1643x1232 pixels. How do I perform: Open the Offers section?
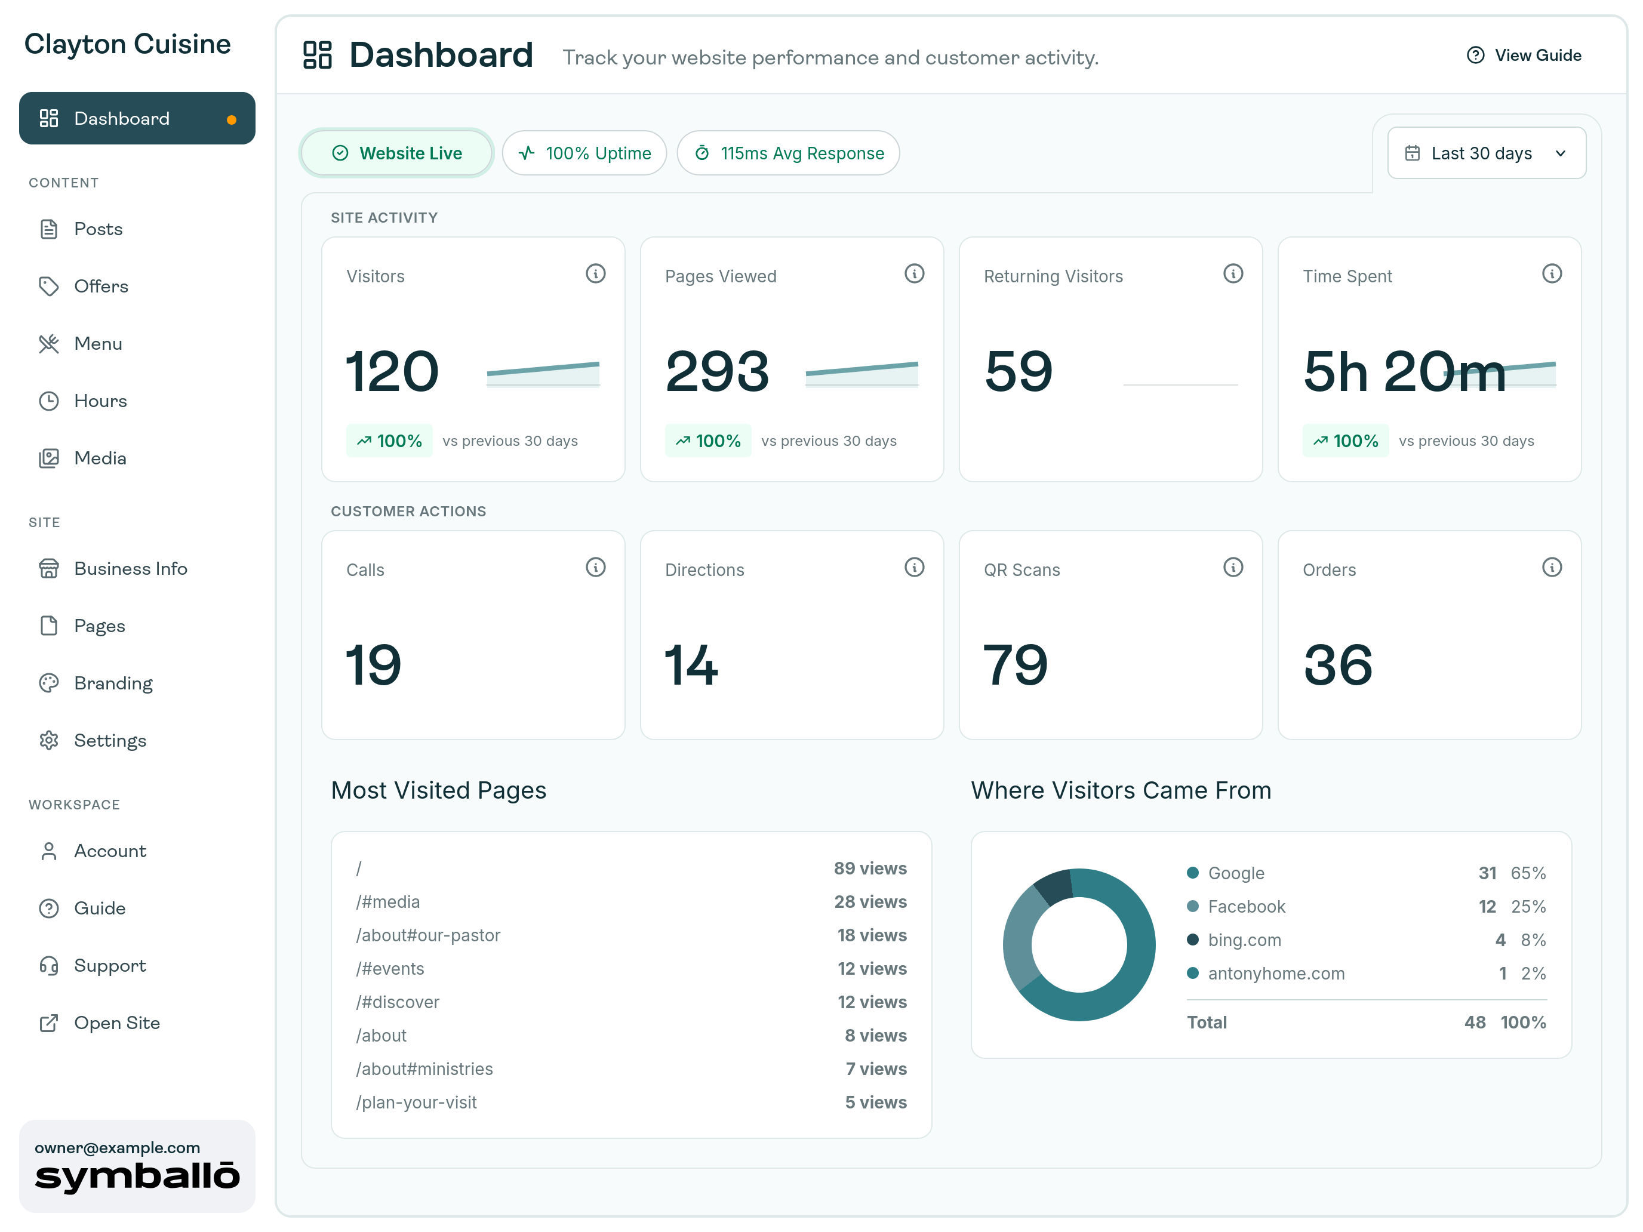(x=137, y=286)
